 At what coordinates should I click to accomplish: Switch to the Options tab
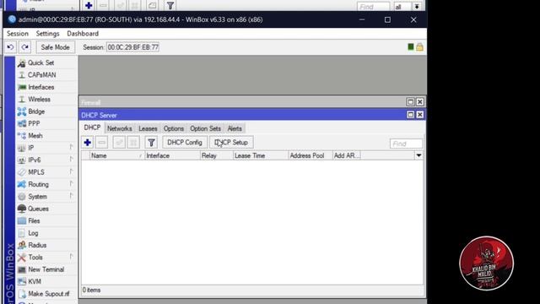174,128
